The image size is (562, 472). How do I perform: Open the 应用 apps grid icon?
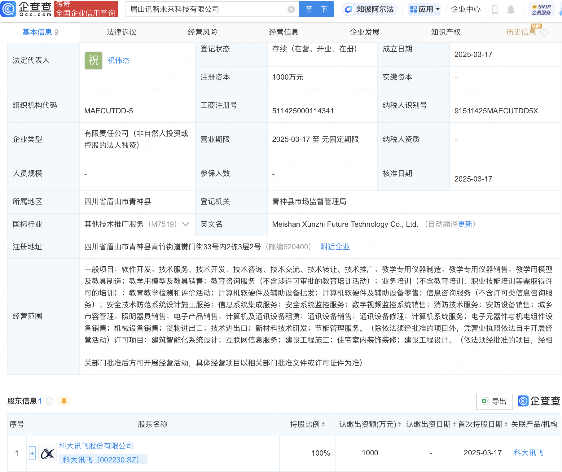click(413, 9)
